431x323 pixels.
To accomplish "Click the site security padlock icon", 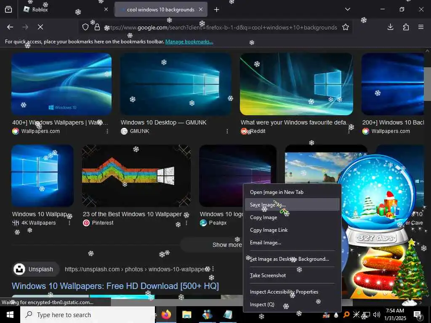I will point(97,27).
